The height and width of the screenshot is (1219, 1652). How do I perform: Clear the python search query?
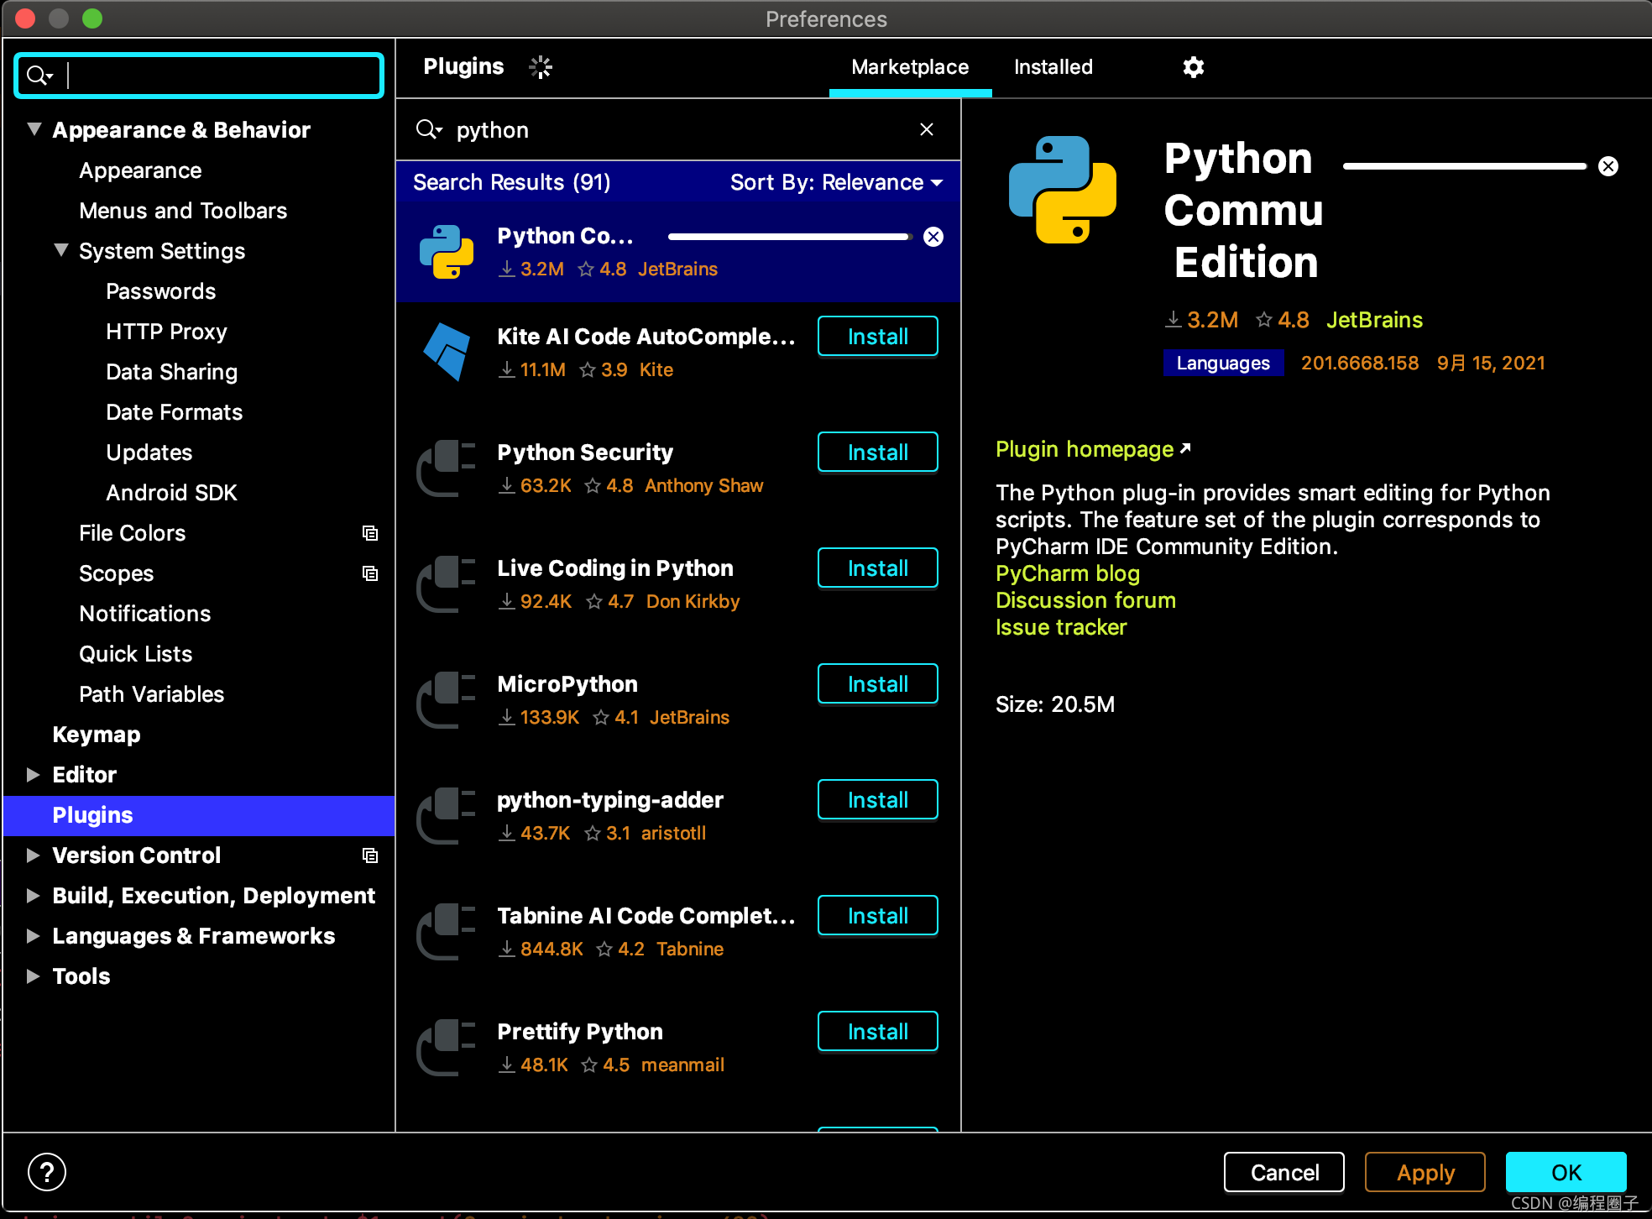tap(926, 129)
